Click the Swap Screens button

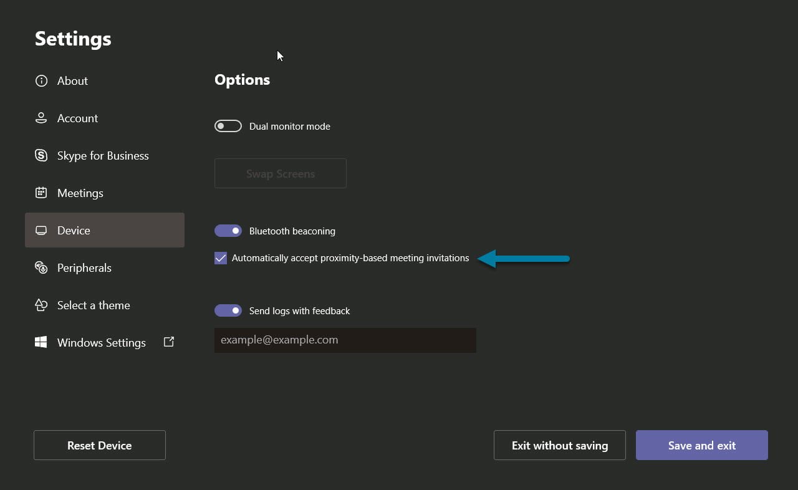280,173
